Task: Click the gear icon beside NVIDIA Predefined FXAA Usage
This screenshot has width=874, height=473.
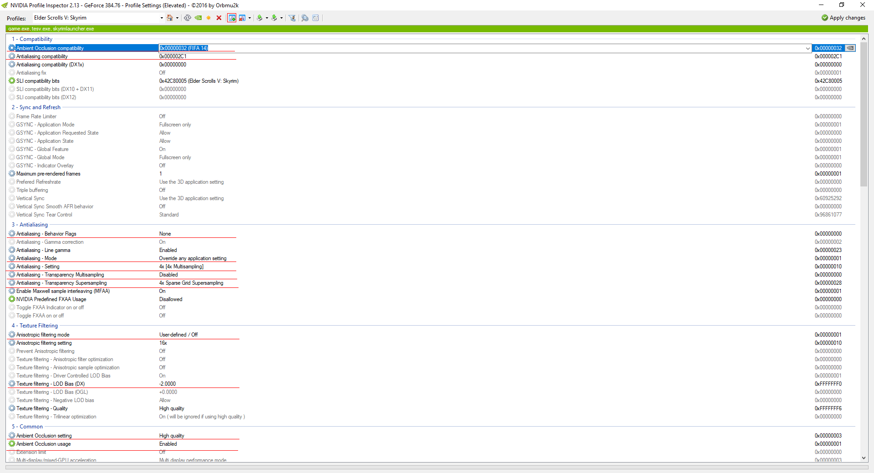Action: point(12,299)
